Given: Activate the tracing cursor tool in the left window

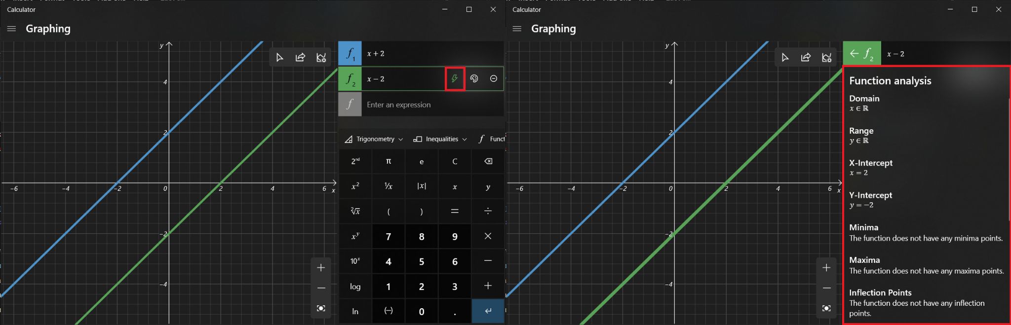Looking at the screenshot, I should coord(279,58).
